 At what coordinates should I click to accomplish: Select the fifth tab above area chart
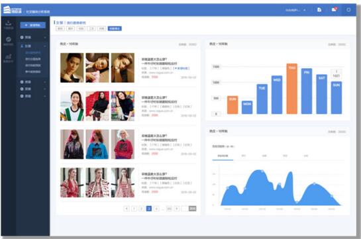[306, 156]
